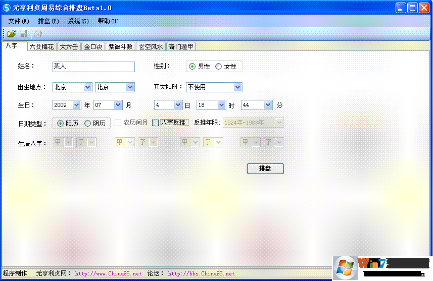Select the 男性 radio button
Screen dimensions: 433x281
coord(200,67)
